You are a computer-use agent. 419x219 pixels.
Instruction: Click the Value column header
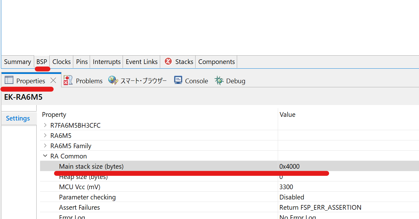(287, 115)
